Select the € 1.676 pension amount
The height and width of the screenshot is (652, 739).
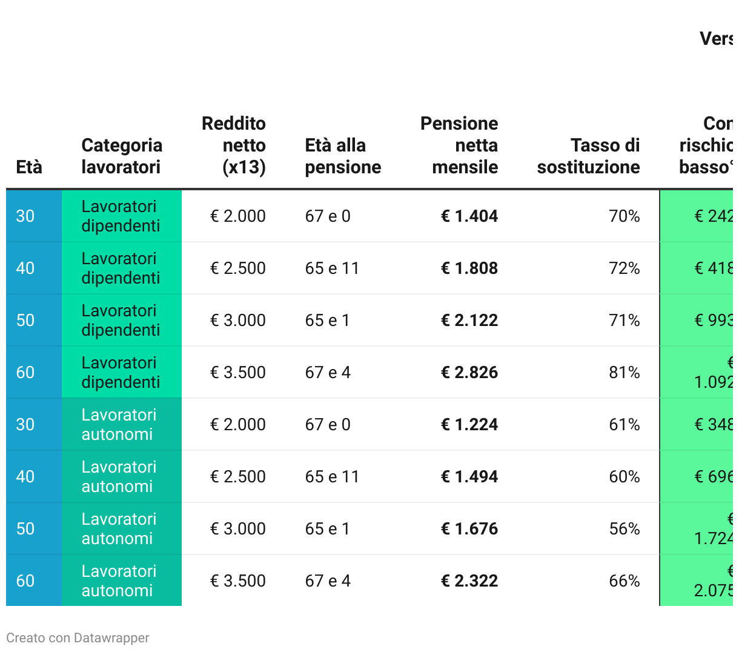[x=469, y=529]
